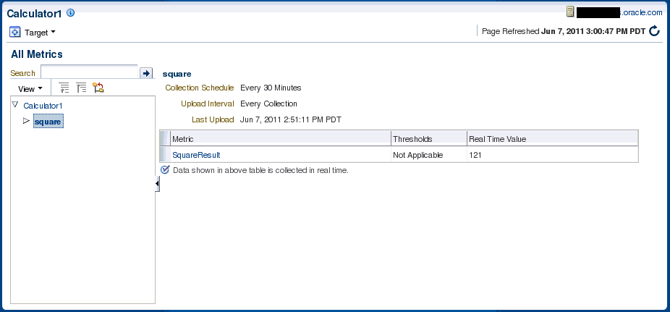Open the View menu in the tree toolbar
670x312 pixels.
click(30, 89)
